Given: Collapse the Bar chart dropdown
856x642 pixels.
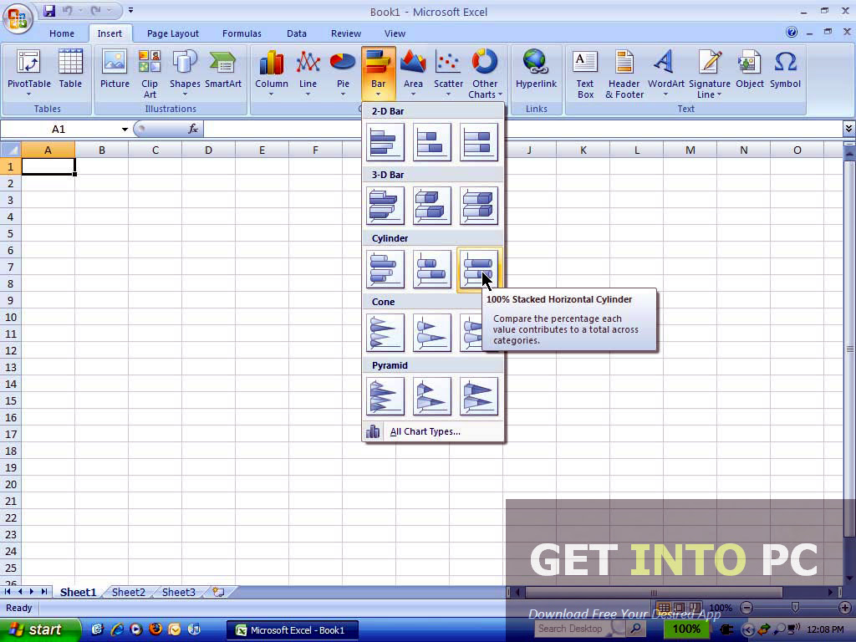Looking at the screenshot, I should (x=379, y=74).
